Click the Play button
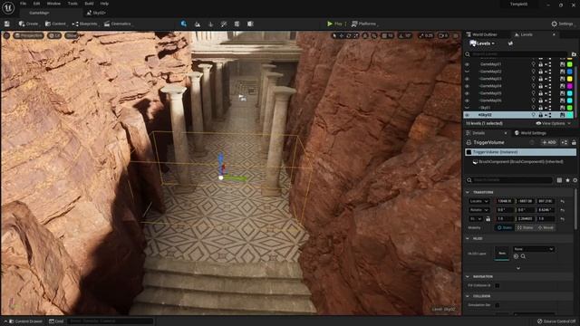The image size is (580, 326). pos(334,24)
